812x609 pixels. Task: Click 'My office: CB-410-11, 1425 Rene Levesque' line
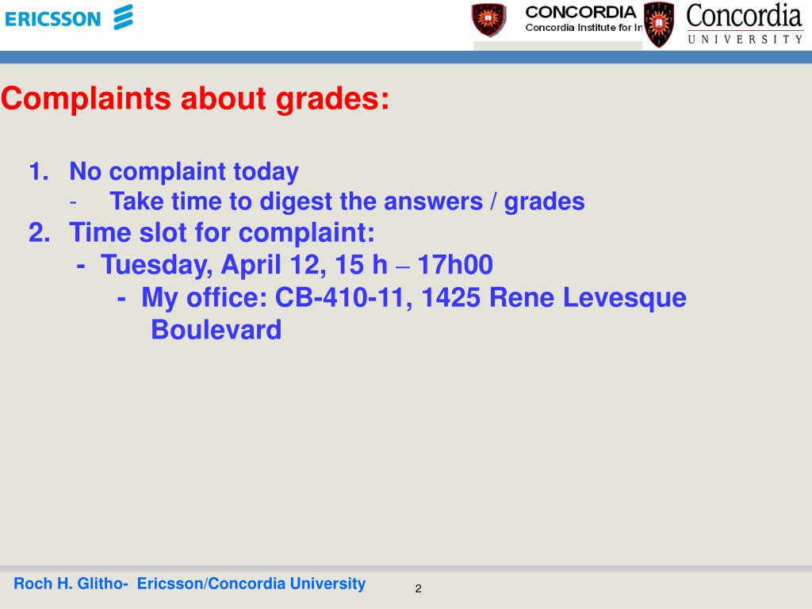(x=414, y=298)
